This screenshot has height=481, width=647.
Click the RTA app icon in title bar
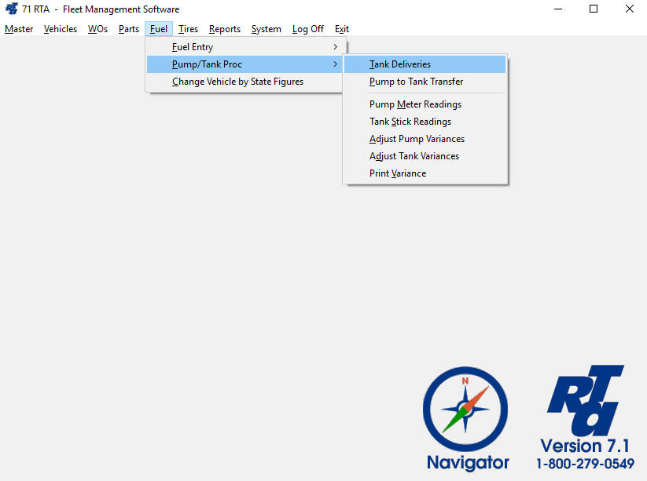[x=11, y=9]
